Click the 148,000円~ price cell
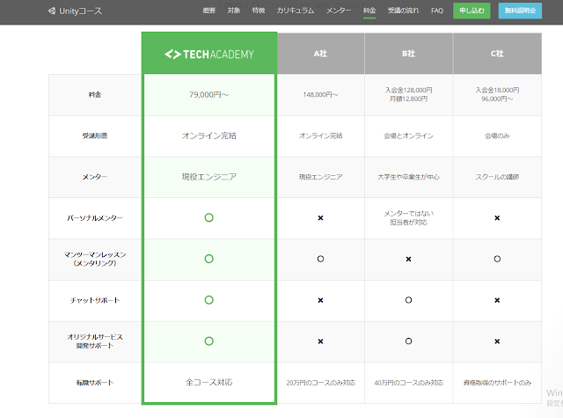The width and height of the screenshot is (563, 418). tap(320, 95)
